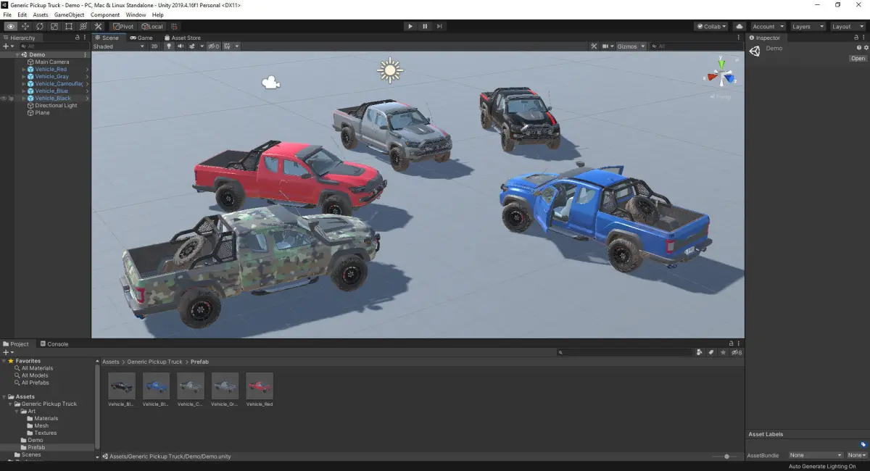Click the Project search field
The image size is (870, 471).
coord(625,352)
